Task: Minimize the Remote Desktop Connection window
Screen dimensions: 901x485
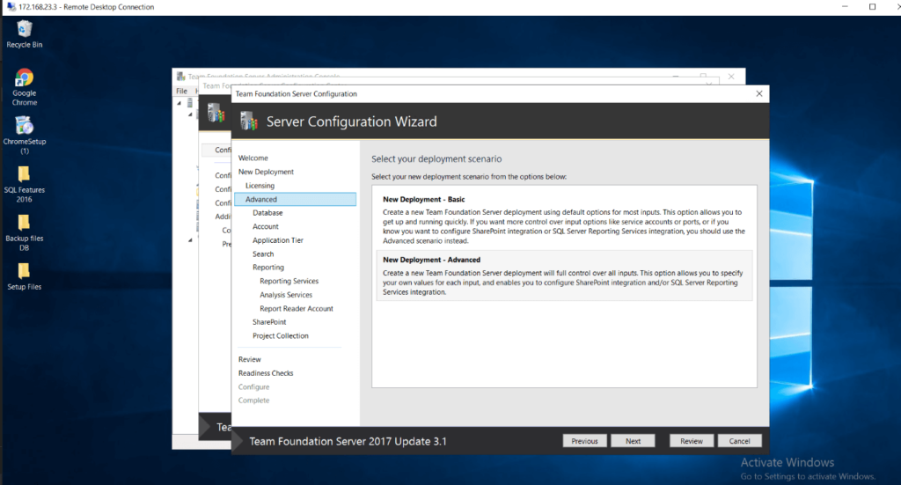Action: coord(845,7)
